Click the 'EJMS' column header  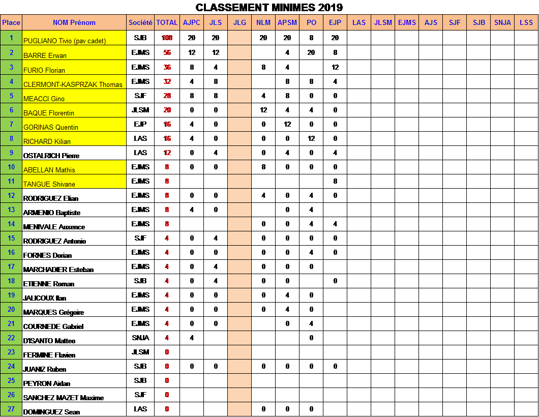click(x=407, y=22)
